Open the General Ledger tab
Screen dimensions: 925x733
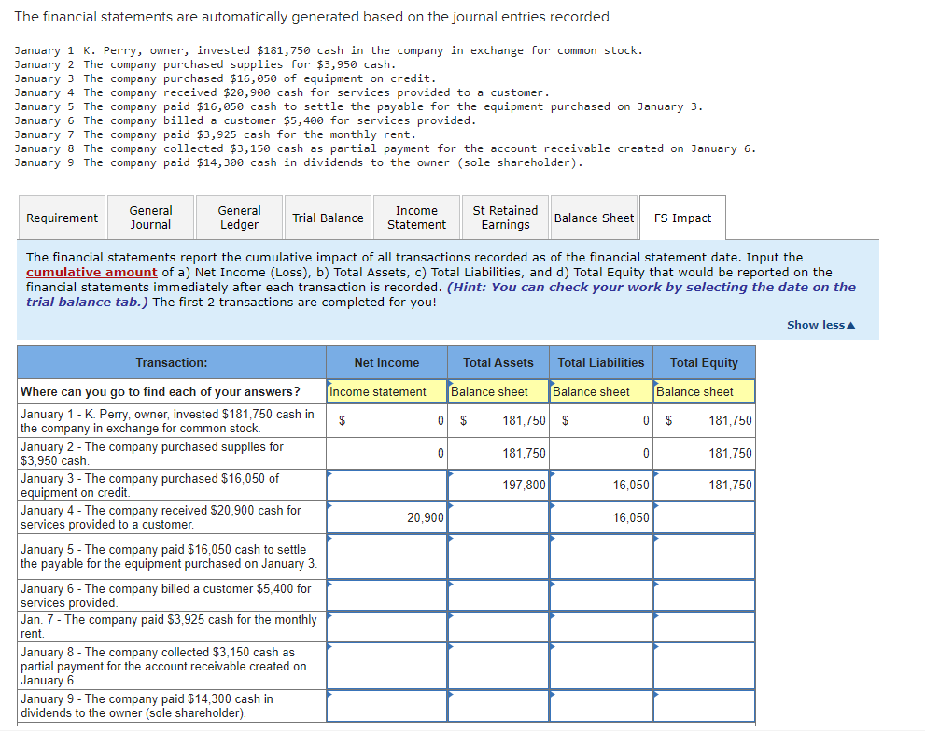click(239, 217)
